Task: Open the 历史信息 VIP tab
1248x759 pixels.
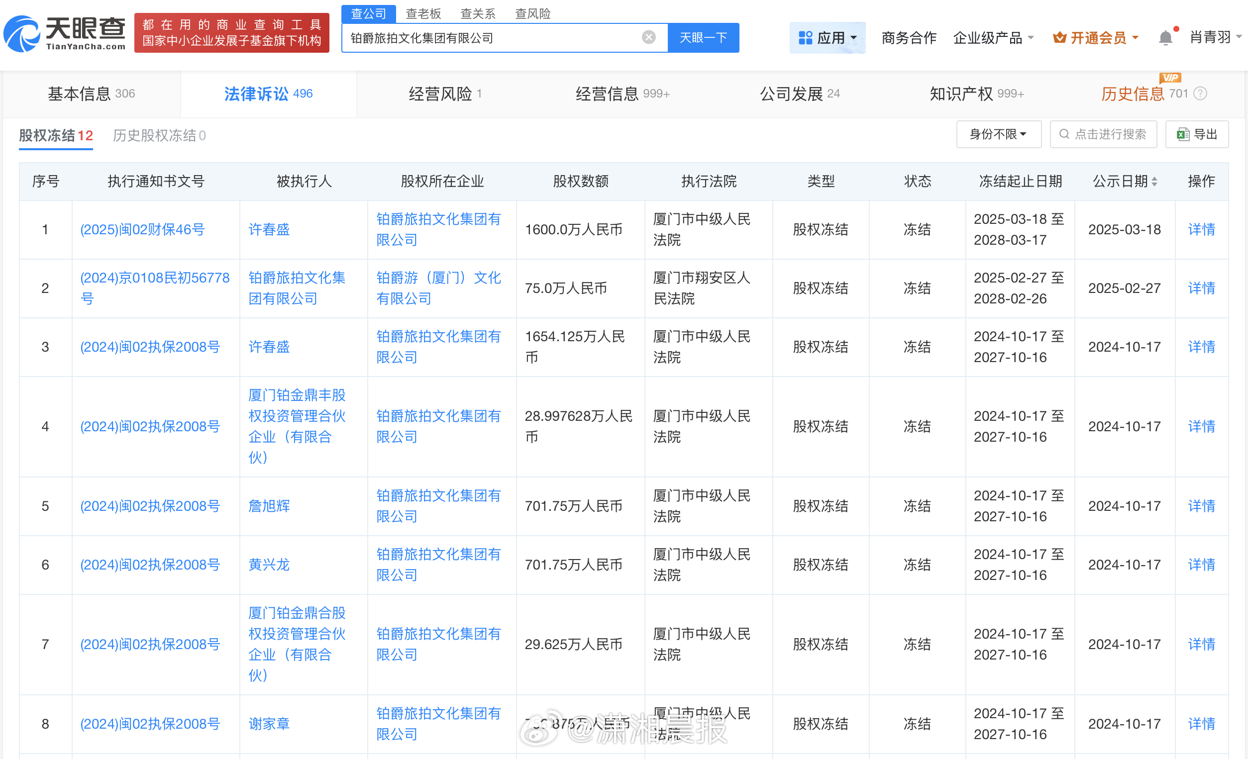Action: (x=1144, y=94)
